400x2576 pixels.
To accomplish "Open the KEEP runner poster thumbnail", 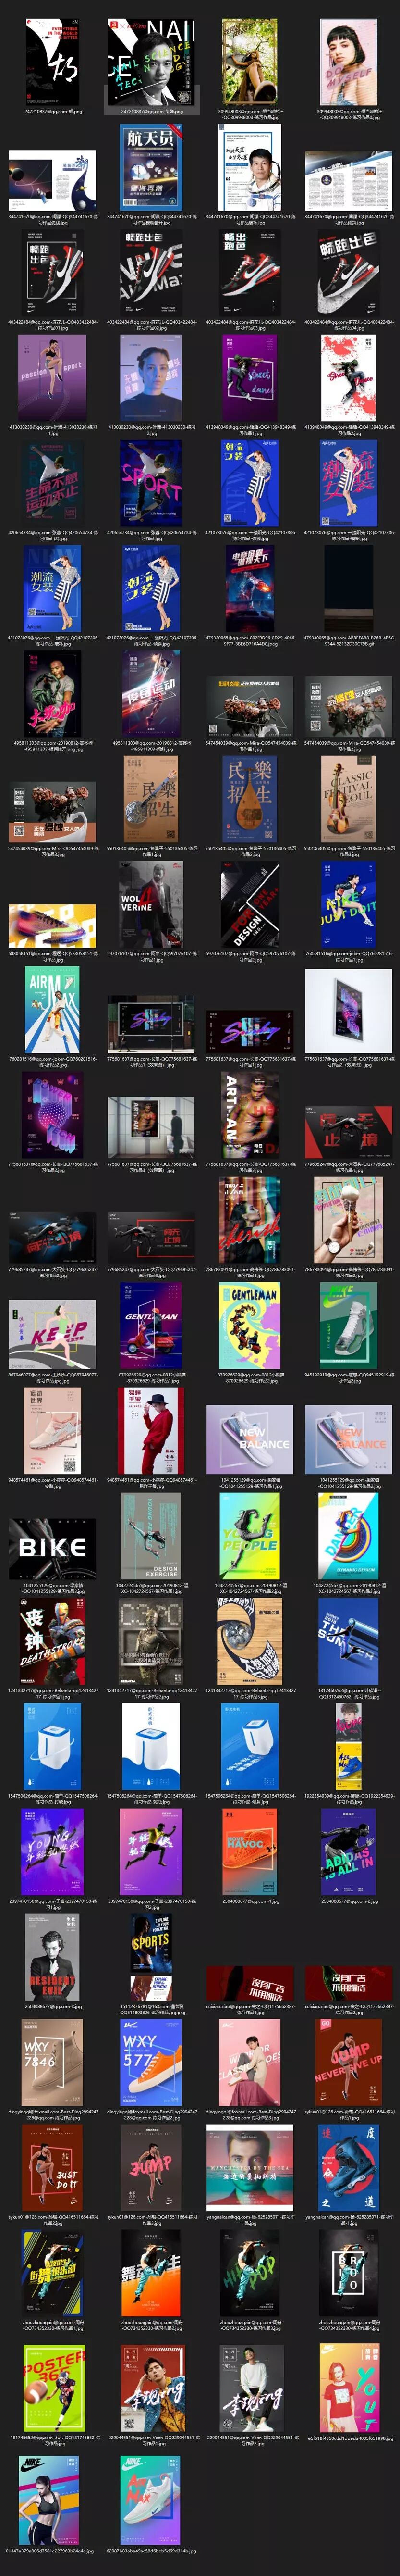I will [53, 1334].
